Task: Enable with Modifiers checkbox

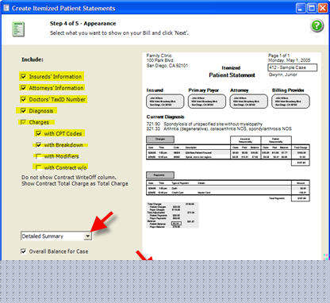Action: [x=39, y=156]
